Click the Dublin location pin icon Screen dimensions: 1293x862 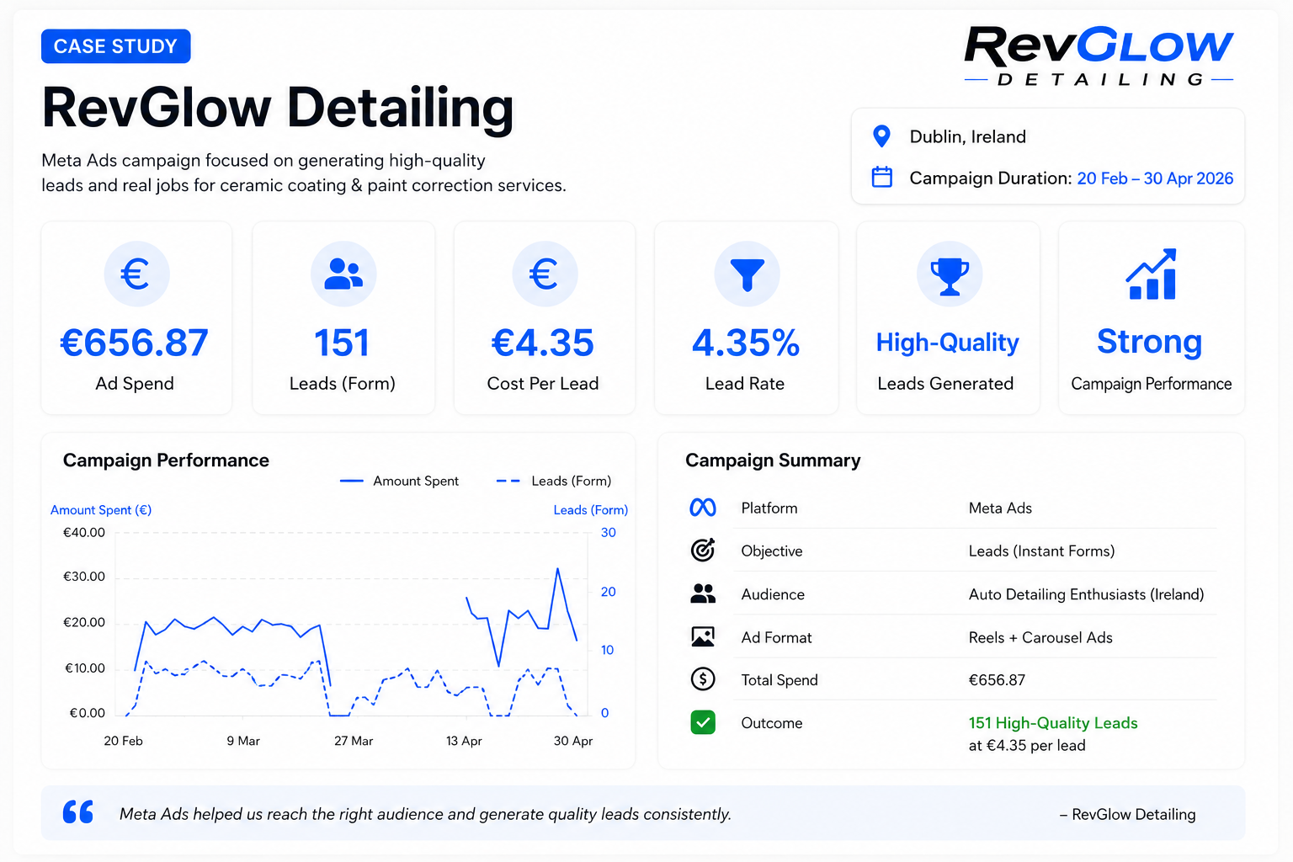coord(881,136)
